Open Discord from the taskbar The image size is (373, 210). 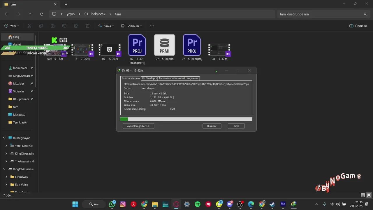(x=230, y=204)
